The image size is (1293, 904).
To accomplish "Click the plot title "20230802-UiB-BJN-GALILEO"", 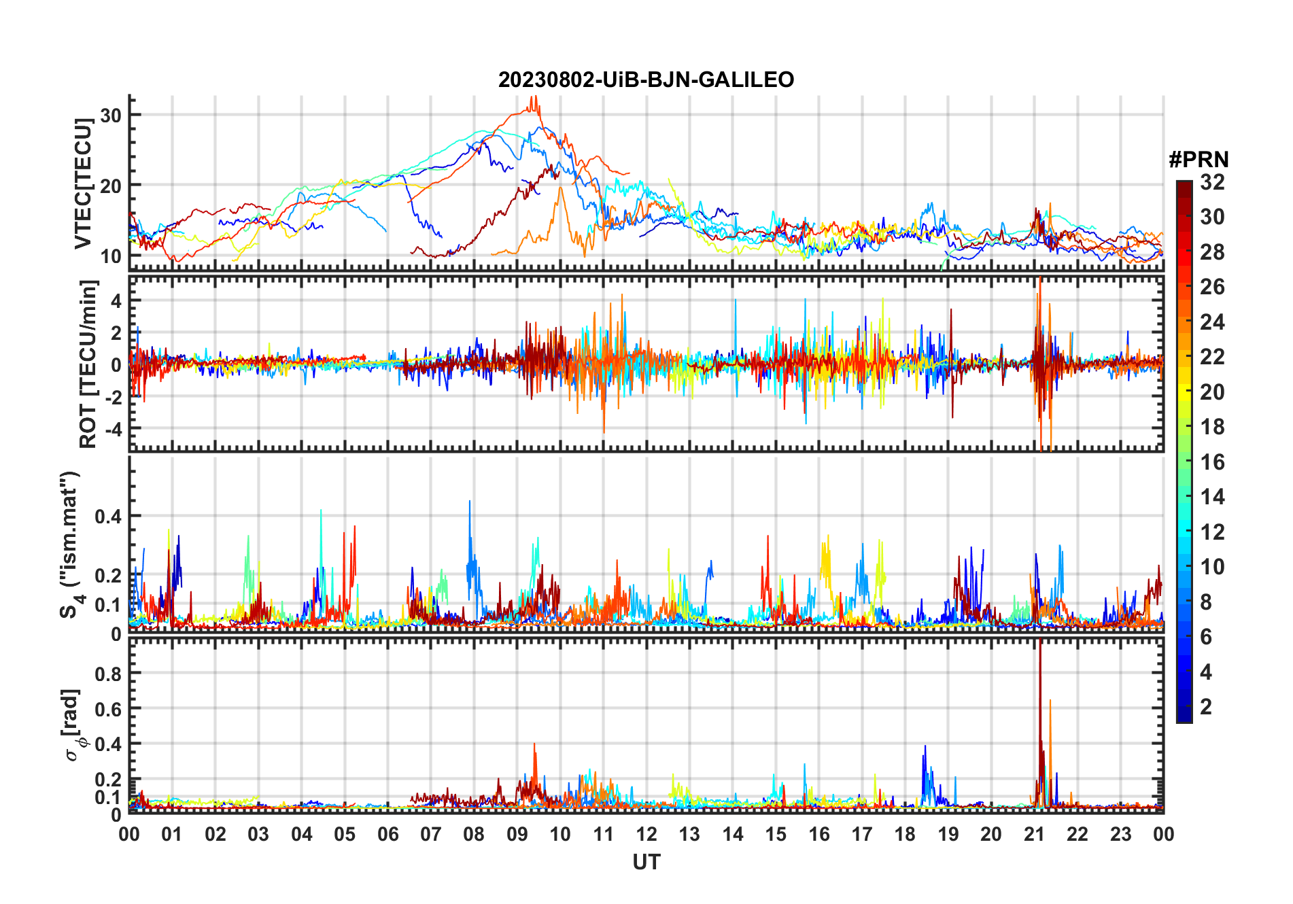I will pyautogui.click(x=646, y=80).
